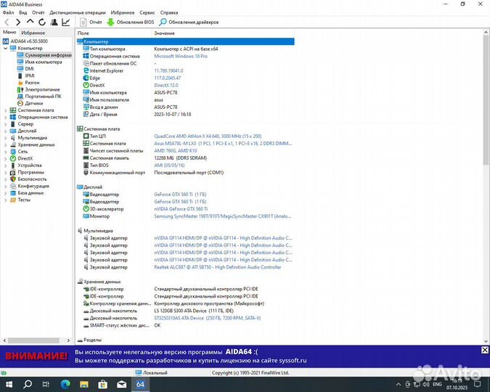The height and width of the screenshot is (392, 490).
Task: Select Портативный ПК in the tree
Action: click(x=39, y=97)
